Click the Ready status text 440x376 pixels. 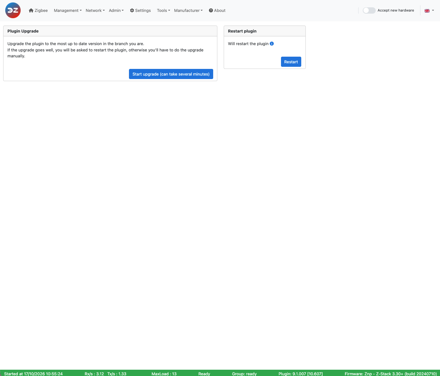click(204, 374)
